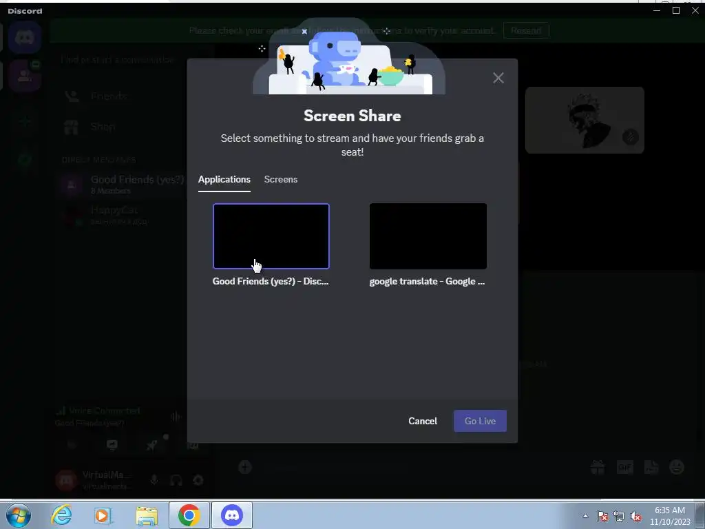Viewport: 705px width, 529px height.
Task: Open User Settings gear icon
Action: (x=198, y=480)
